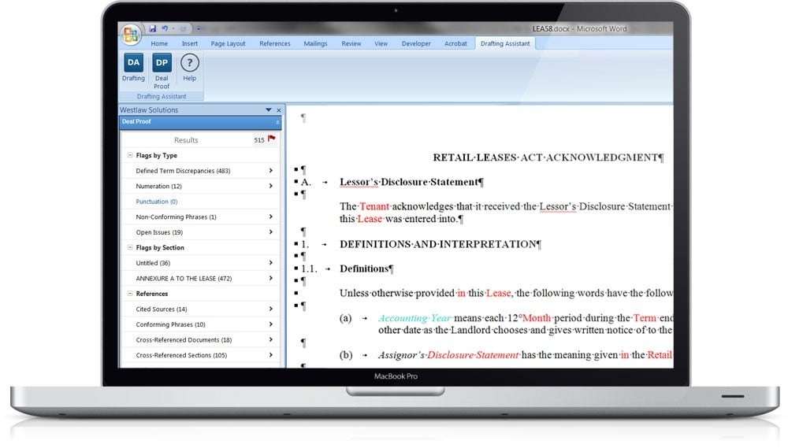Save the document from Quick Access toolbar
The width and height of the screenshot is (788, 448).
[152, 28]
